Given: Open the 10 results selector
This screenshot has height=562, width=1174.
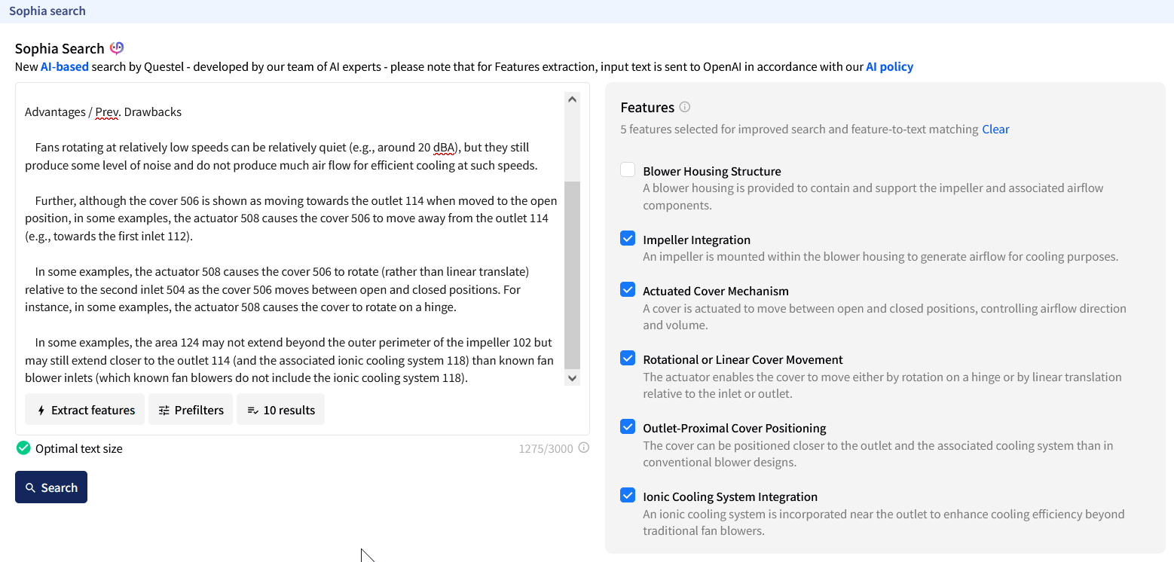Looking at the screenshot, I should [x=280, y=410].
